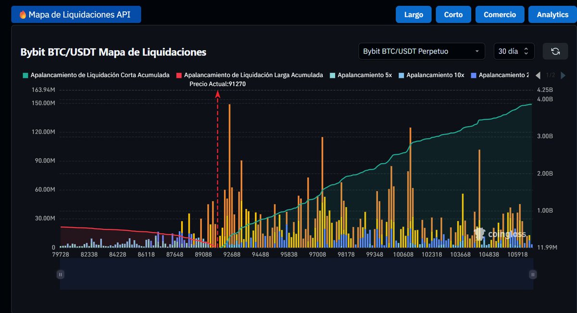Screen dimensions: 577x313
Task: Click the 103668 price axis label
Action: (461, 255)
